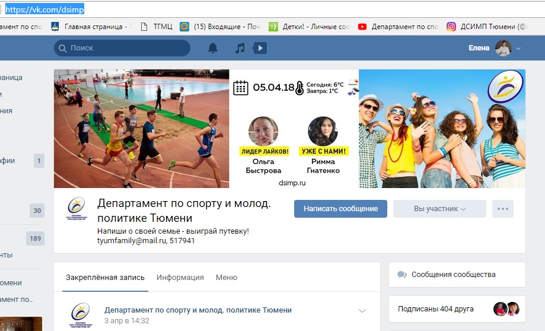This screenshot has width=545, height=331.
Task: Expand the Вы участник dropdown
Action: [x=439, y=209]
